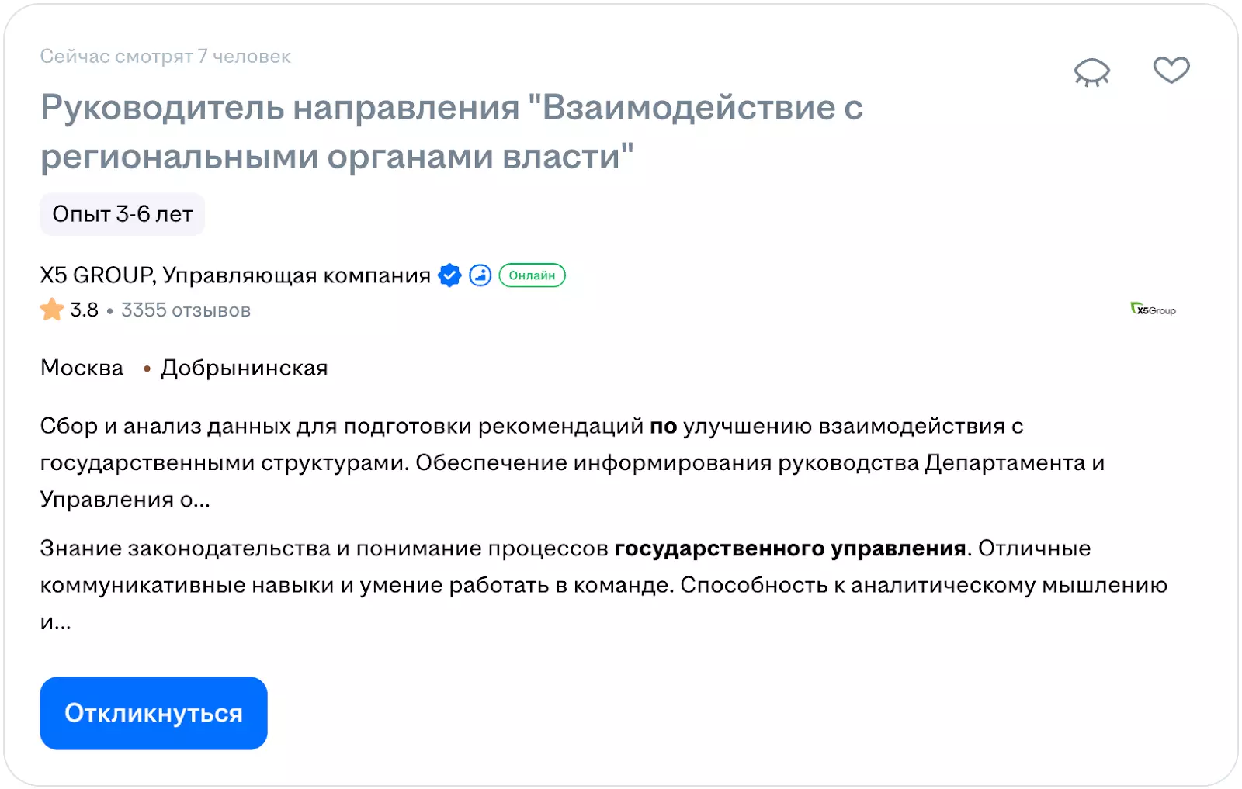The height and width of the screenshot is (789, 1242).
Task: Click the round blue icon beside verified badge
Action: (x=480, y=275)
